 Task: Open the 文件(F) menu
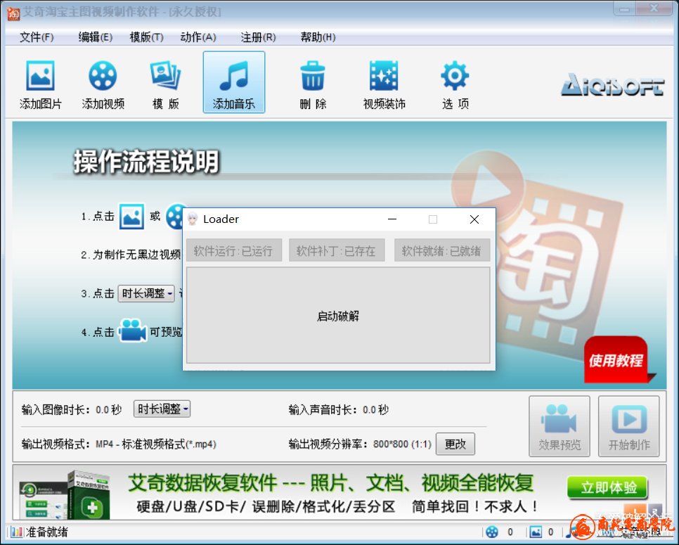coord(37,37)
